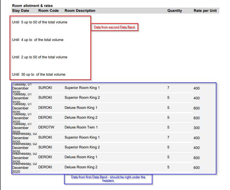
Task: Click the Room Code column header
Action: [48, 11]
